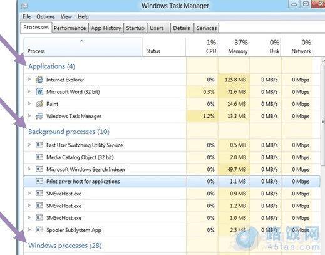Click the Print driver host process icon
Image resolution: width=325 pixels, height=255 pixels.
pos(39,181)
